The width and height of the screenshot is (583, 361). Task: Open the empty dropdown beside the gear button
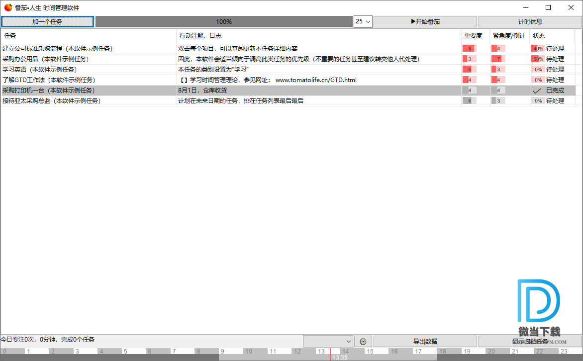coord(328,341)
